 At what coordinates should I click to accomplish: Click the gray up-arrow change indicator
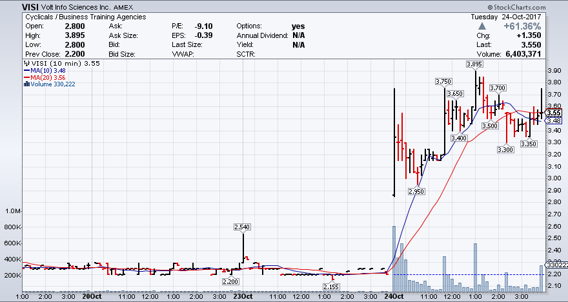coord(482,26)
